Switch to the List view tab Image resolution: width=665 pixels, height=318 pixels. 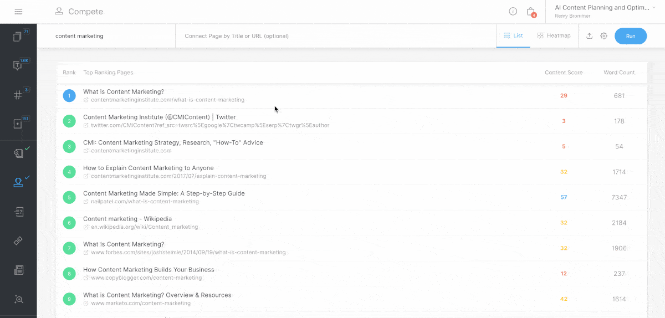coord(513,35)
